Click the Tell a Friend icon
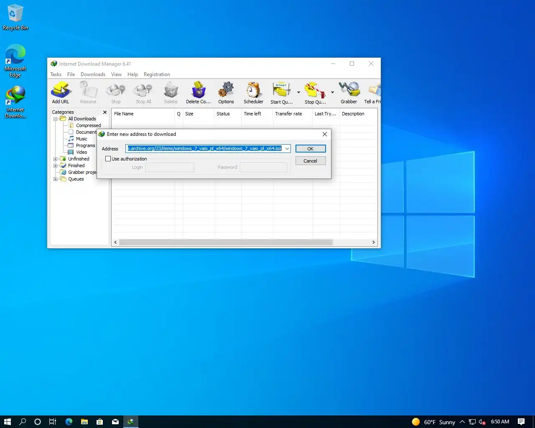 (x=373, y=93)
